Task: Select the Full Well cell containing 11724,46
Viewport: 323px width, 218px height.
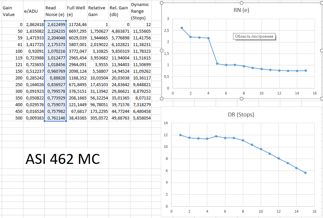Action: (x=77, y=25)
